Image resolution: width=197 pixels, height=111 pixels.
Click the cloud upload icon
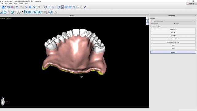[66, 7]
